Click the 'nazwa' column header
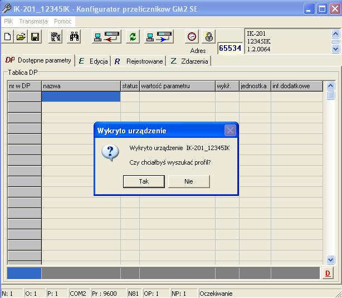342x298 pixels. (81, 86)
